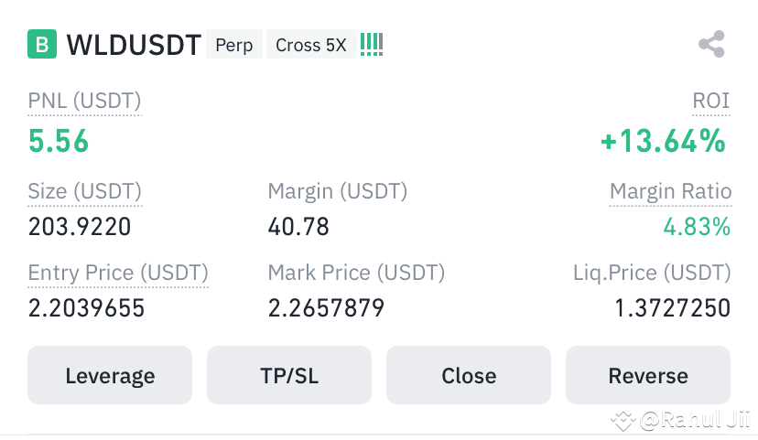
Task: Open the WLDUSDT pair title
Action: (x=134, y=45)
